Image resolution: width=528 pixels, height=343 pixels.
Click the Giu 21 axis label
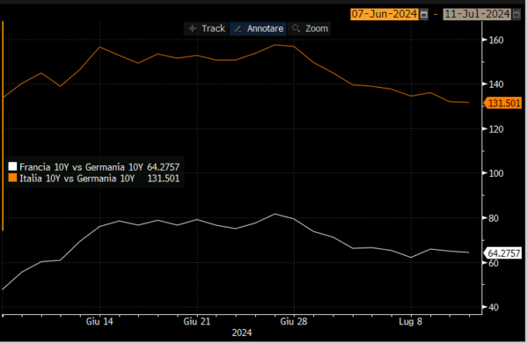[196, 322]
